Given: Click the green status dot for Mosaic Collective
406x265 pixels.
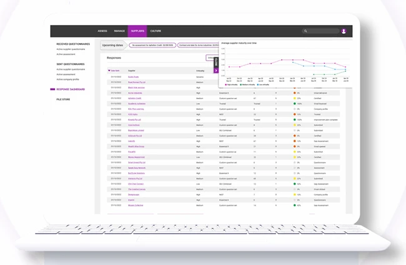Looking at the screenshot, I should [294, 205].
